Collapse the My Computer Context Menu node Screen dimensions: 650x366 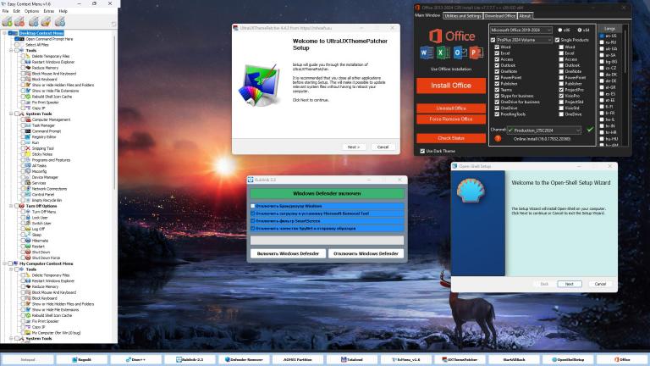4,263
